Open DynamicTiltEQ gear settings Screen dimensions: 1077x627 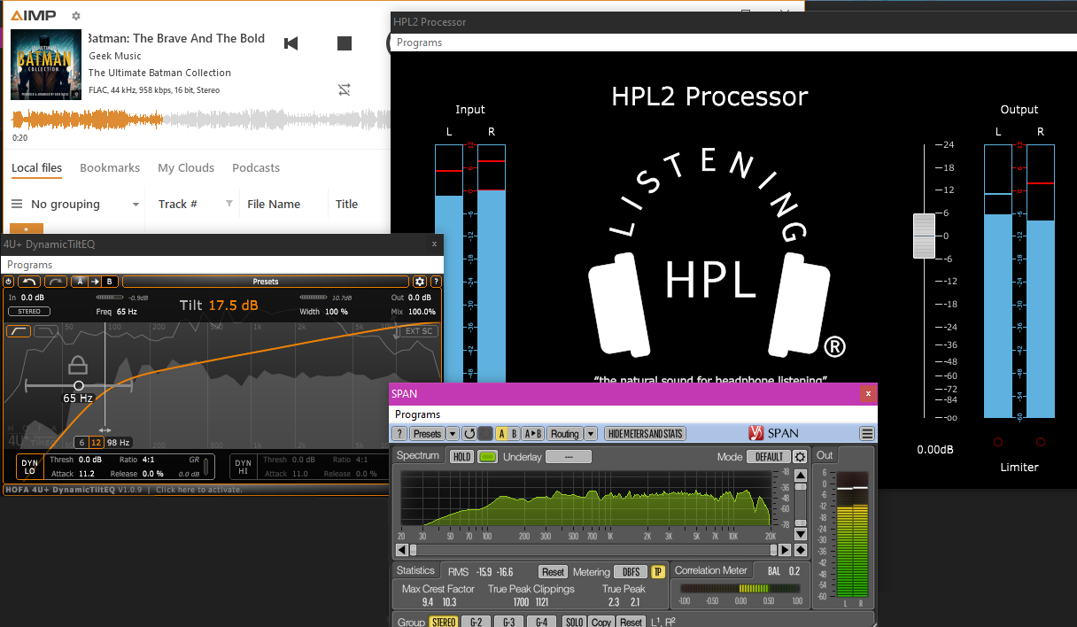(x=420, y=282)
